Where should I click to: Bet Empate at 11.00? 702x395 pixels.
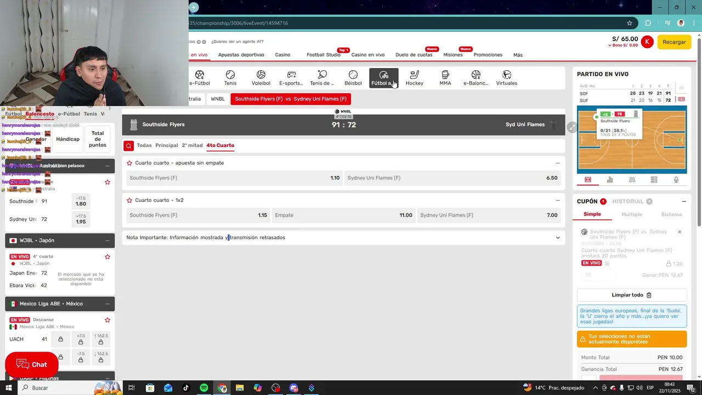pos(343,215)
